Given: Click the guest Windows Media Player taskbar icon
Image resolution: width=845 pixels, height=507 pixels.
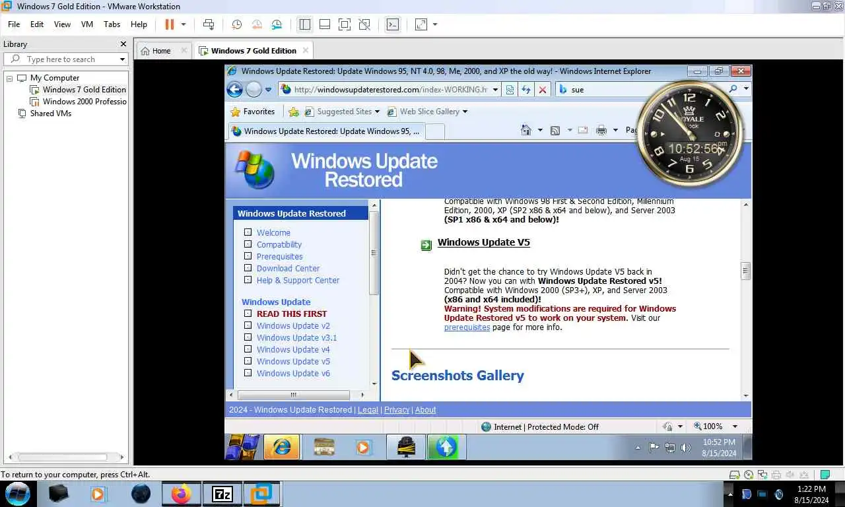Looking at the screenshot, I should 362,448.
